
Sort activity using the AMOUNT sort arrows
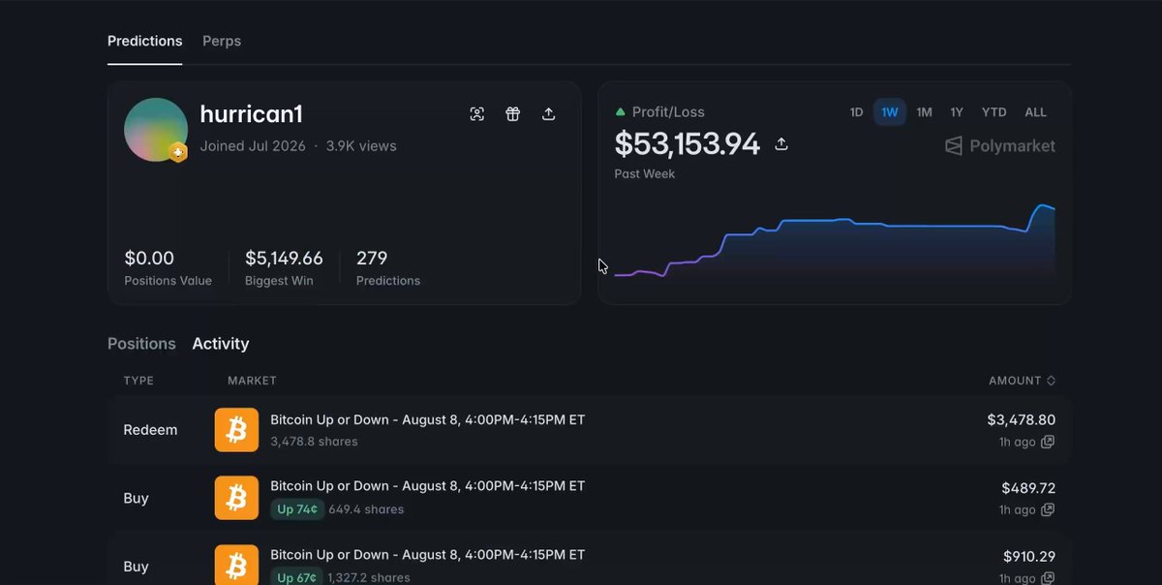tap(1052, 381)
